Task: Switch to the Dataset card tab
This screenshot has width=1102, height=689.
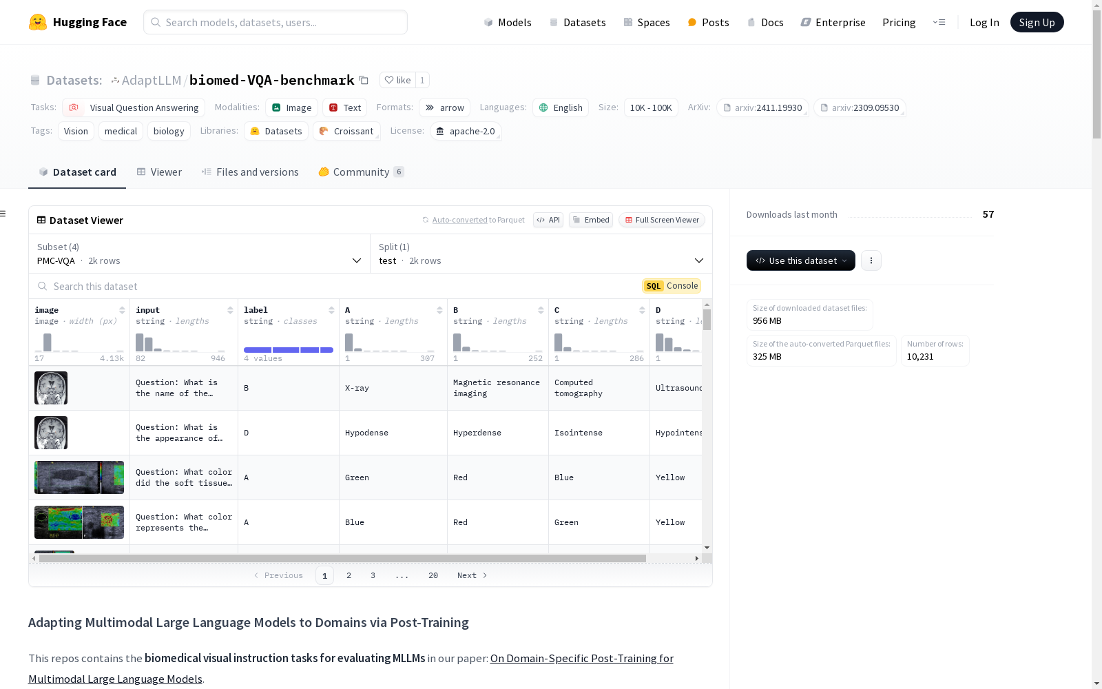Action: (77, 172)
